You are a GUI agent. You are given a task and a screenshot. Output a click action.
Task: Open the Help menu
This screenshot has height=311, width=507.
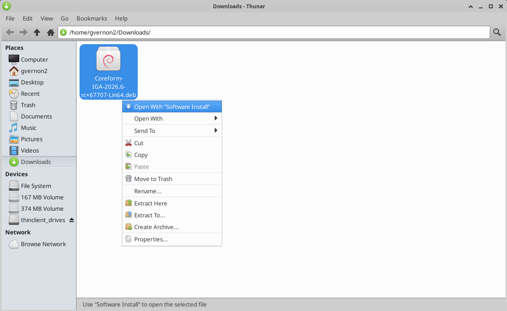coord(121,18)
